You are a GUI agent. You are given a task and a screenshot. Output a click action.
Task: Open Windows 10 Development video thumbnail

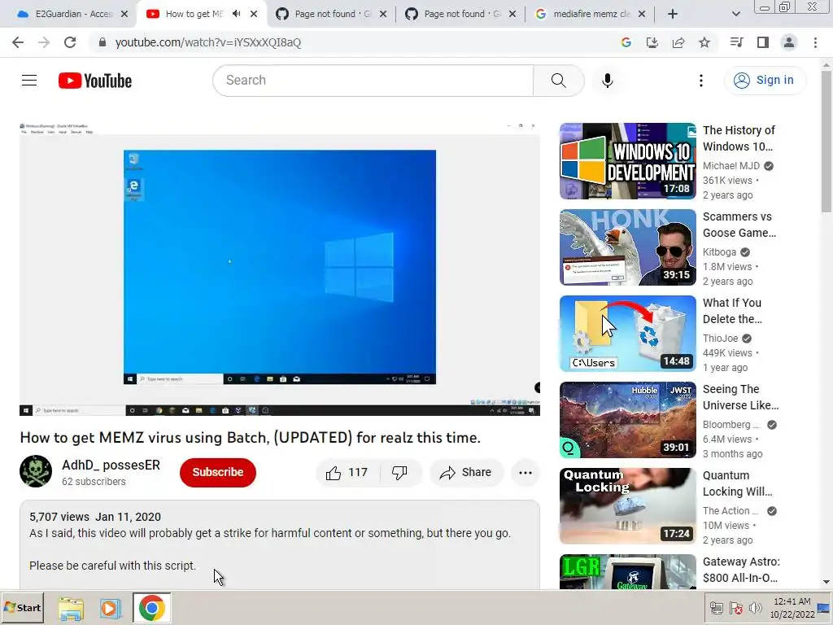(x=627, y=161)
